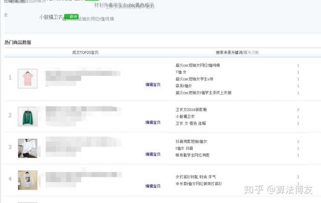Click the blurred product title in row 1
Image resolution: width=321 pixels, height=203 pixels.
pos(83,78)
